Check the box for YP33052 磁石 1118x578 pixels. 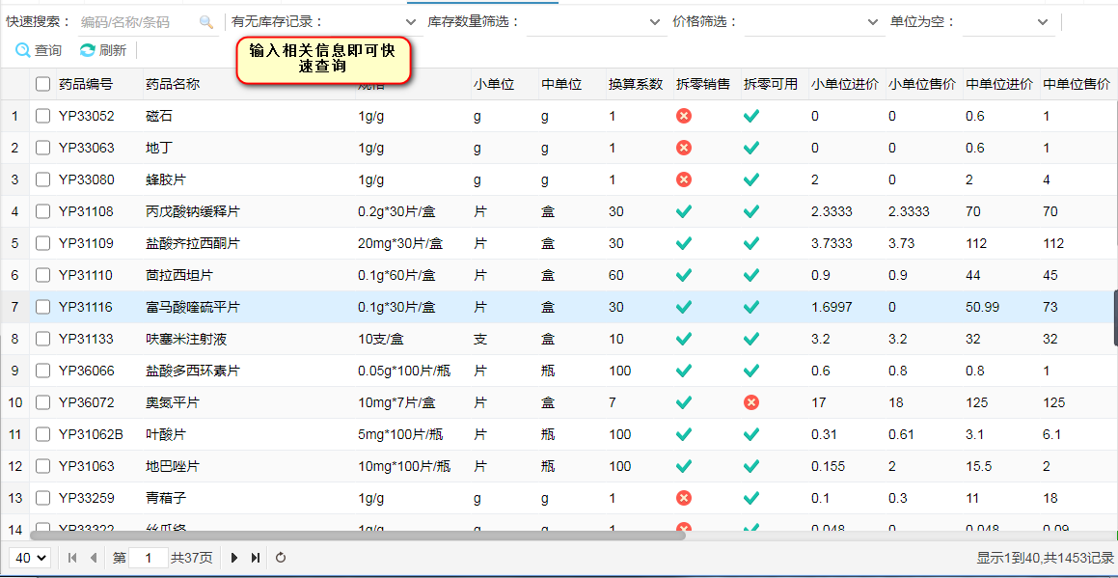click(x=42, y=116)
